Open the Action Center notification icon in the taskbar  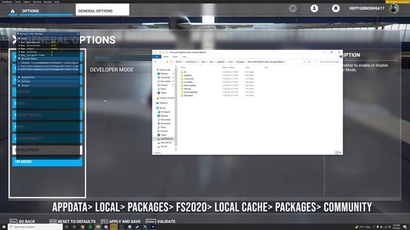tap(405, 227)
